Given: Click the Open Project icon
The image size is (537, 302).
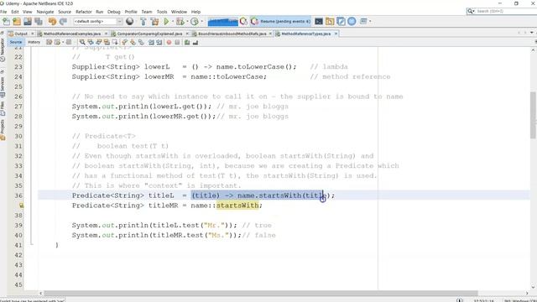Looking at the screenshot, I should (x=28, y=22).
